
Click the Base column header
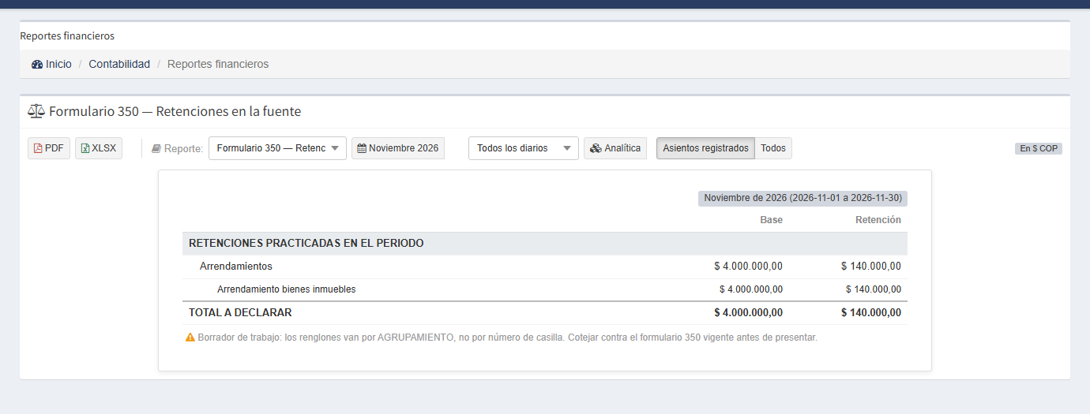point(772,220)
